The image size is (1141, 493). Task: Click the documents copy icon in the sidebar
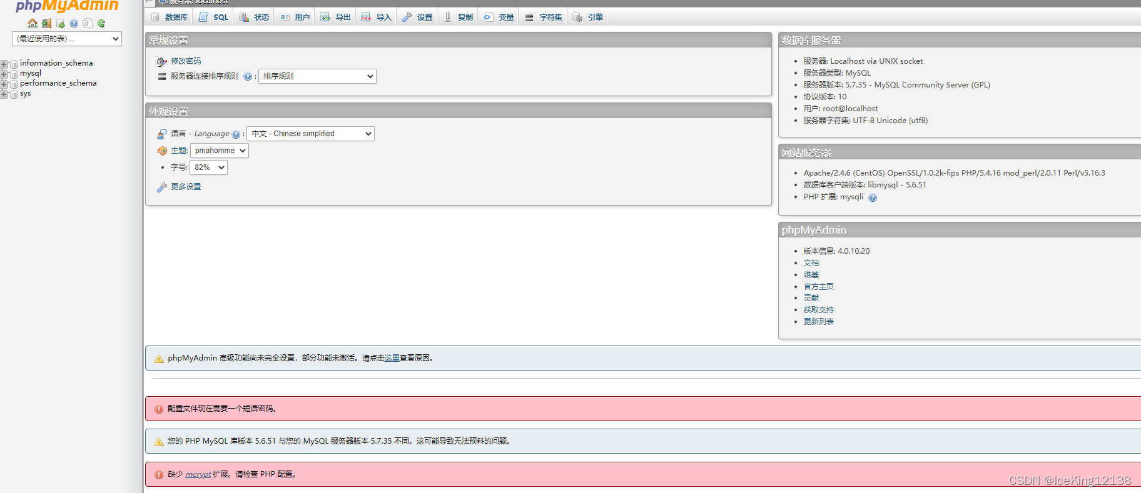(88, 23)
